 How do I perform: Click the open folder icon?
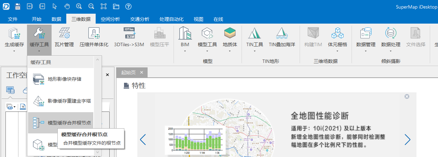(x=116, y=6)
